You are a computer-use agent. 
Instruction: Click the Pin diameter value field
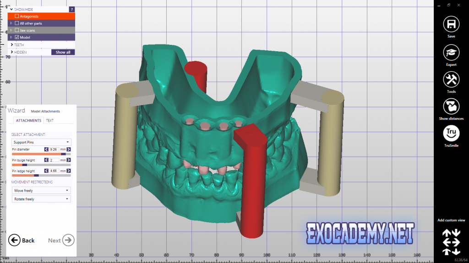tap(54, 149)
